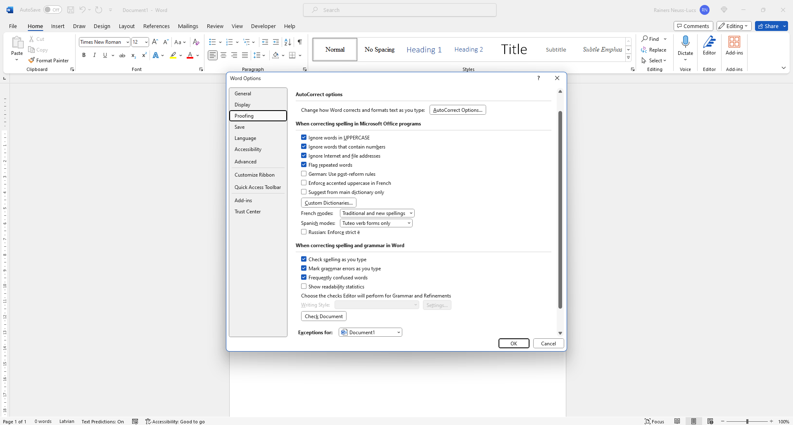Expand the Styles gallery more arrow
793x425 pixels.
pyautogui.click(x=628, y=58)
